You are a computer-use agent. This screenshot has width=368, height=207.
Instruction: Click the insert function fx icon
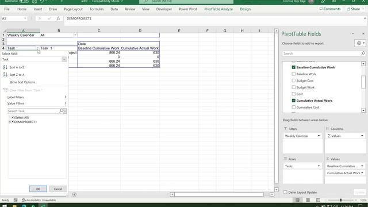[59, 18]
